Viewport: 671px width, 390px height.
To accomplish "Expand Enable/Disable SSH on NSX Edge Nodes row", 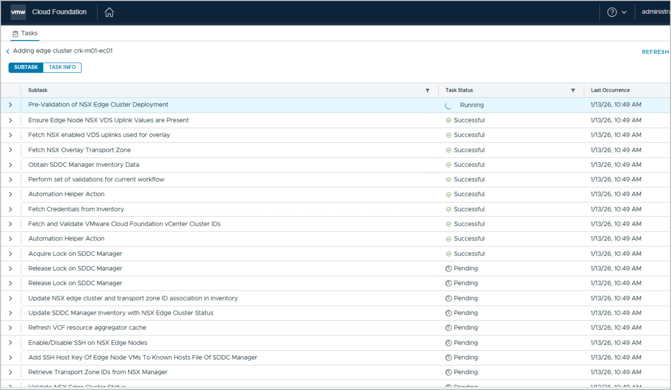I will point(10,343).
